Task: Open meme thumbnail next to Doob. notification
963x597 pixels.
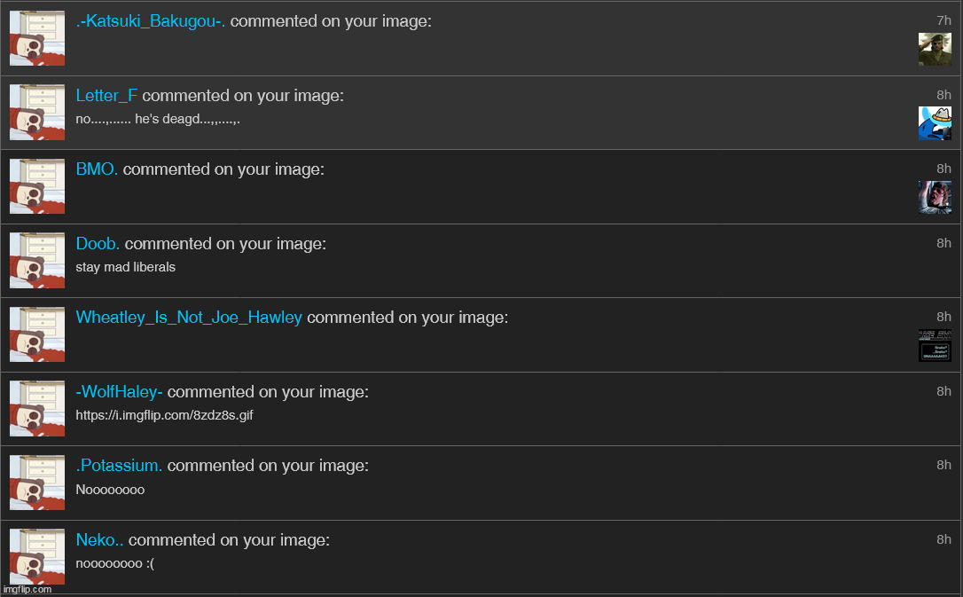Action: click(37, 261)
